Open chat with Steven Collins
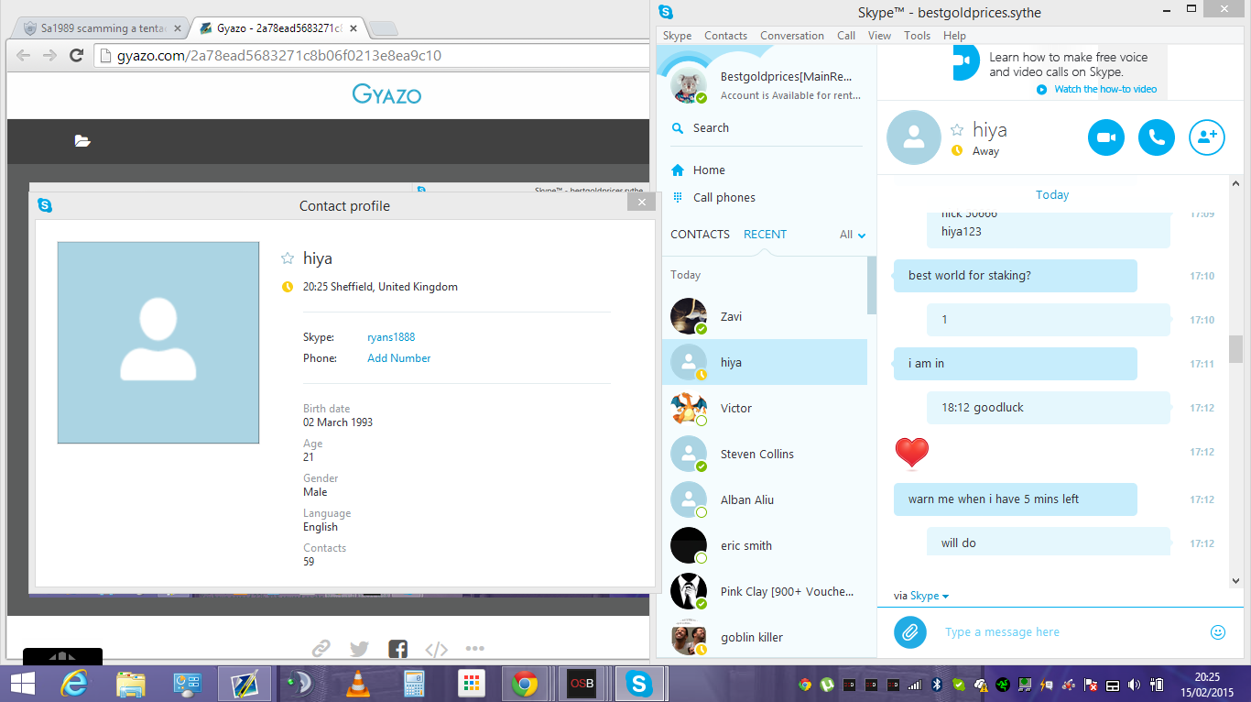The image size is (1251, 702). pos(764,454)
